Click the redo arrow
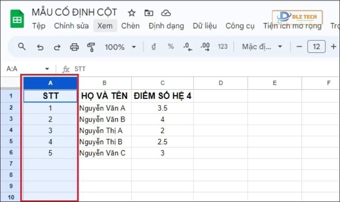The image size is (340, 202). [x=57, y=47]
